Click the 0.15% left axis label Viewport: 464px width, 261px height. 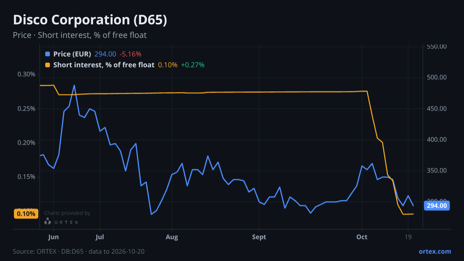26,177
